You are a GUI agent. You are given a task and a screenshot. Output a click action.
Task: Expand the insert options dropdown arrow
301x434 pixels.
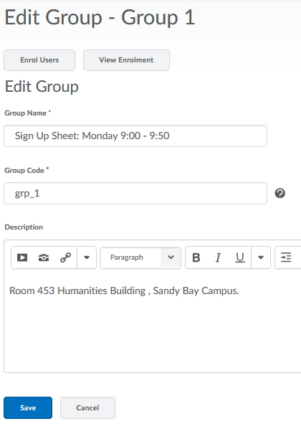(x=87, y=258)
